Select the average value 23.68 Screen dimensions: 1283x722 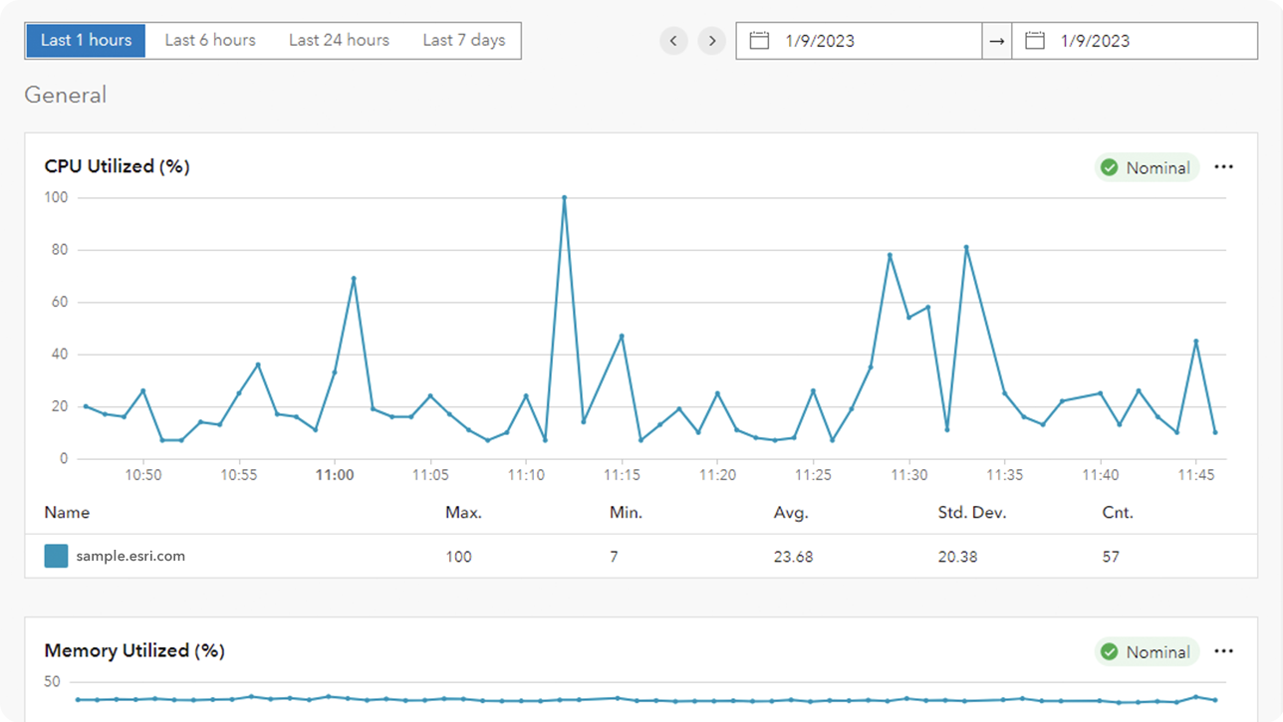click(793, 557)
